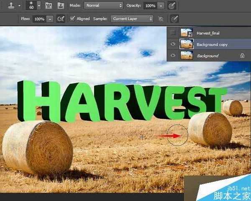Open the blending Mode dropdown set to Normal

tap(103, 6)
